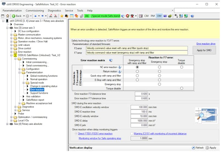The image size is (221, 152).
Task: Click the greyed-out Forward navigation icon
Action: (27, 16)
